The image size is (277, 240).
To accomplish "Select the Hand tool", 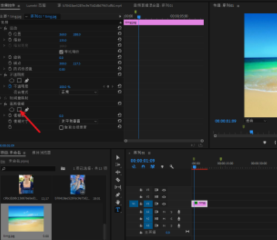I will 118,202.
